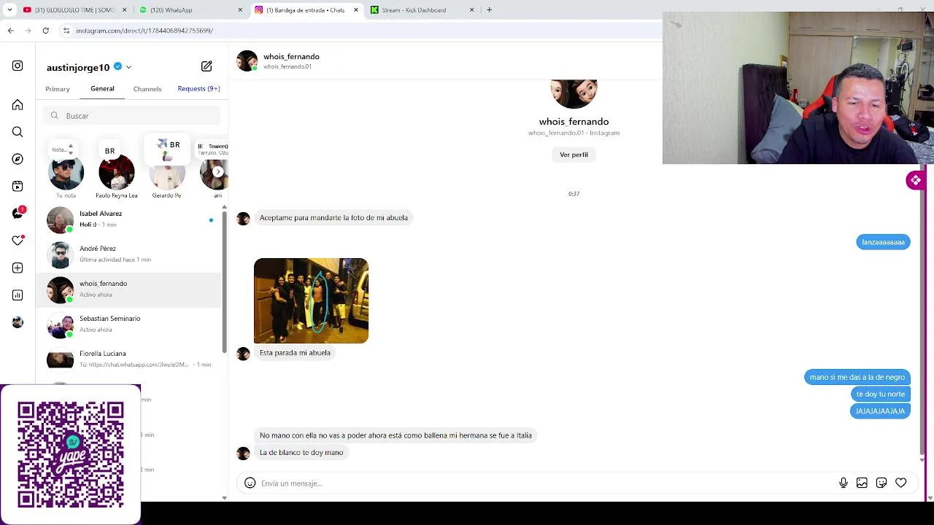Open Explore compass icon
The image size is (934, 525).
pos(18,159)
